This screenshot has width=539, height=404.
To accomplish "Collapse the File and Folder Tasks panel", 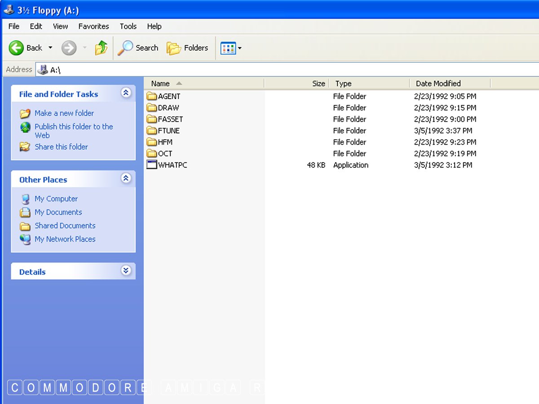I will (x=126, y=93).
